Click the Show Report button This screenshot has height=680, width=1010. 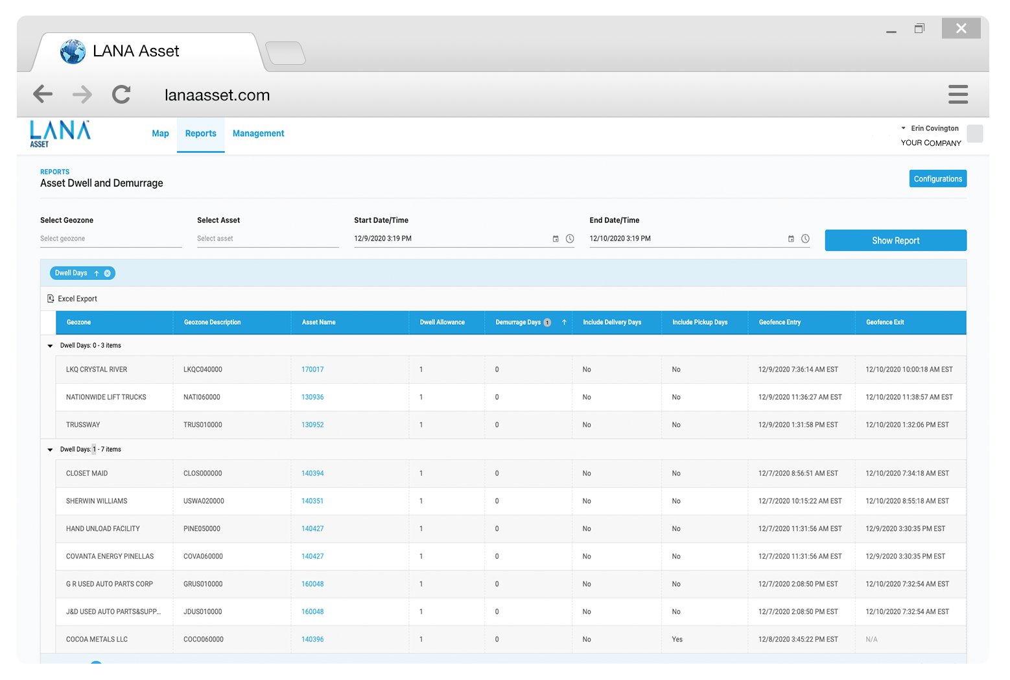click(x=895, y=240)
